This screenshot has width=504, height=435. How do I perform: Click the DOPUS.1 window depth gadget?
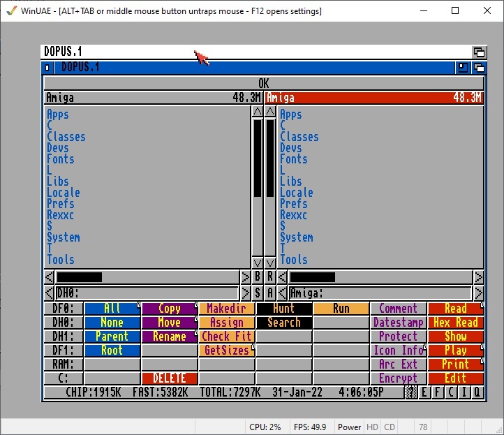coord(479,68)
